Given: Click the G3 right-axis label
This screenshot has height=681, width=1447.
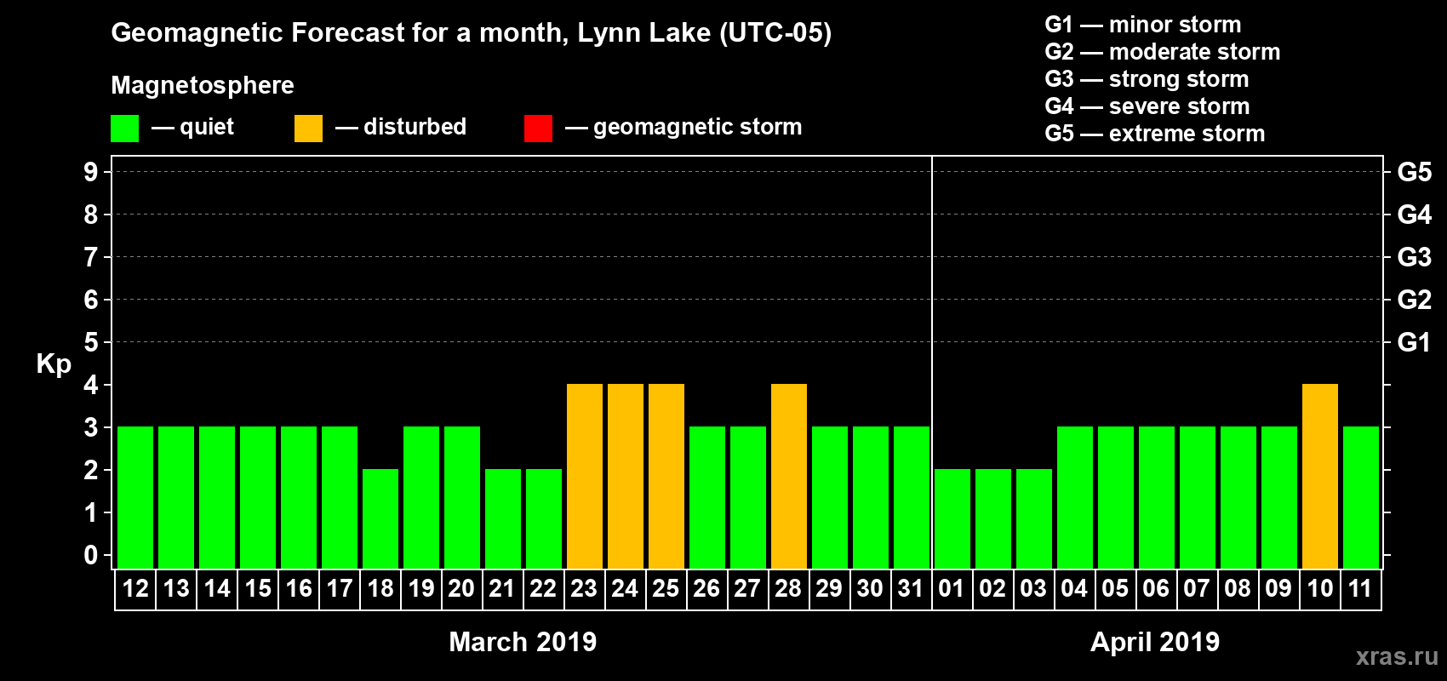Looking at the screenshot, I should pyautogui.click(x=1415, y=257).
